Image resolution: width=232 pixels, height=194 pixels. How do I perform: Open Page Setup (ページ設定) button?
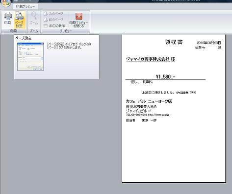pyautogui.click(x=19, y=20)
